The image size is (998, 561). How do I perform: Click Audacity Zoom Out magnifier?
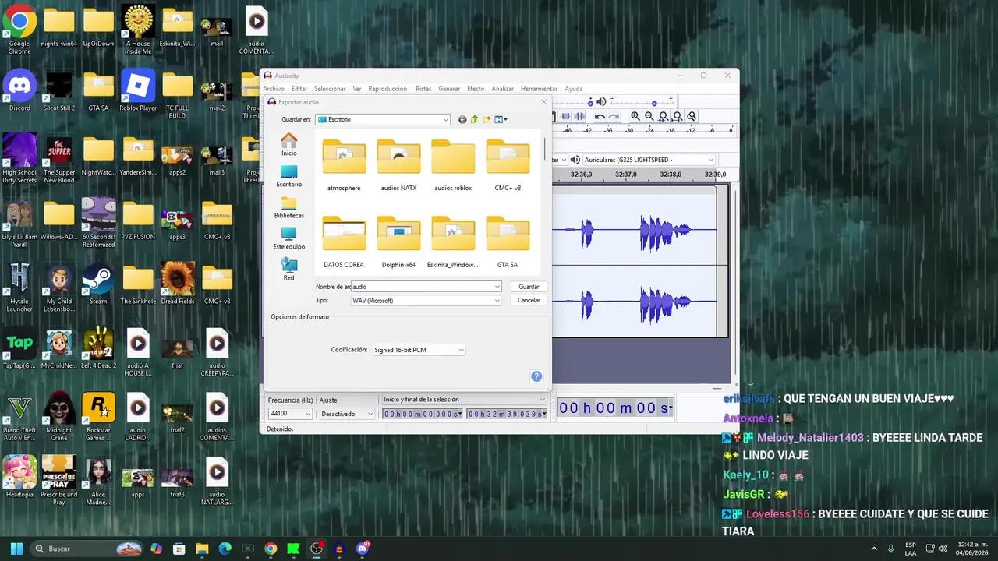[x=649, y=116]
